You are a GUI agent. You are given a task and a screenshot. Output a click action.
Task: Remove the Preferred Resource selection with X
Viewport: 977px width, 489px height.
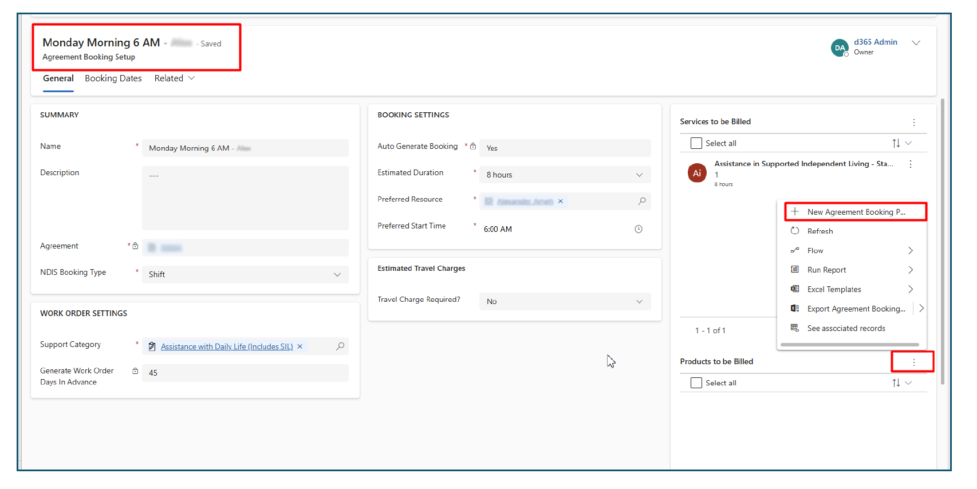[x=561, y=201]
